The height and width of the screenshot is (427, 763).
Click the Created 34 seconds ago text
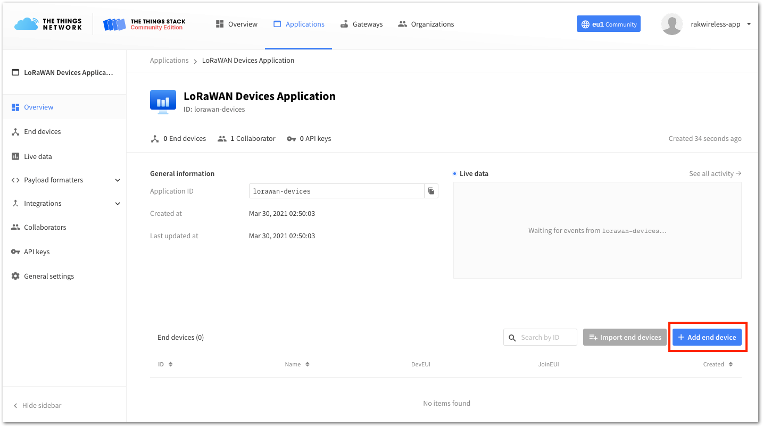point(705,138)
